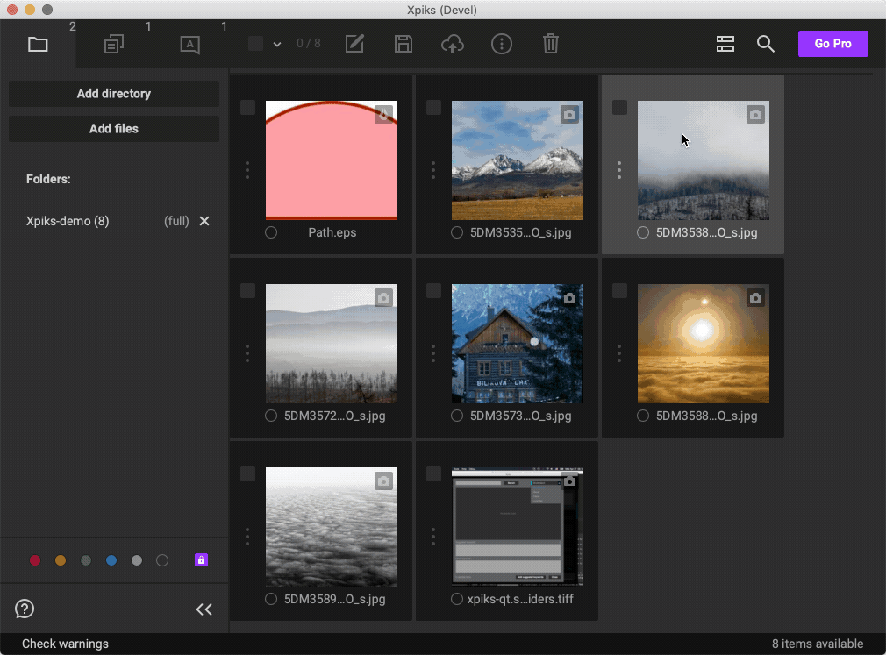The image size is (886, 655).
Task: Open the more info icon in toolbar
Action: [501, 44]
